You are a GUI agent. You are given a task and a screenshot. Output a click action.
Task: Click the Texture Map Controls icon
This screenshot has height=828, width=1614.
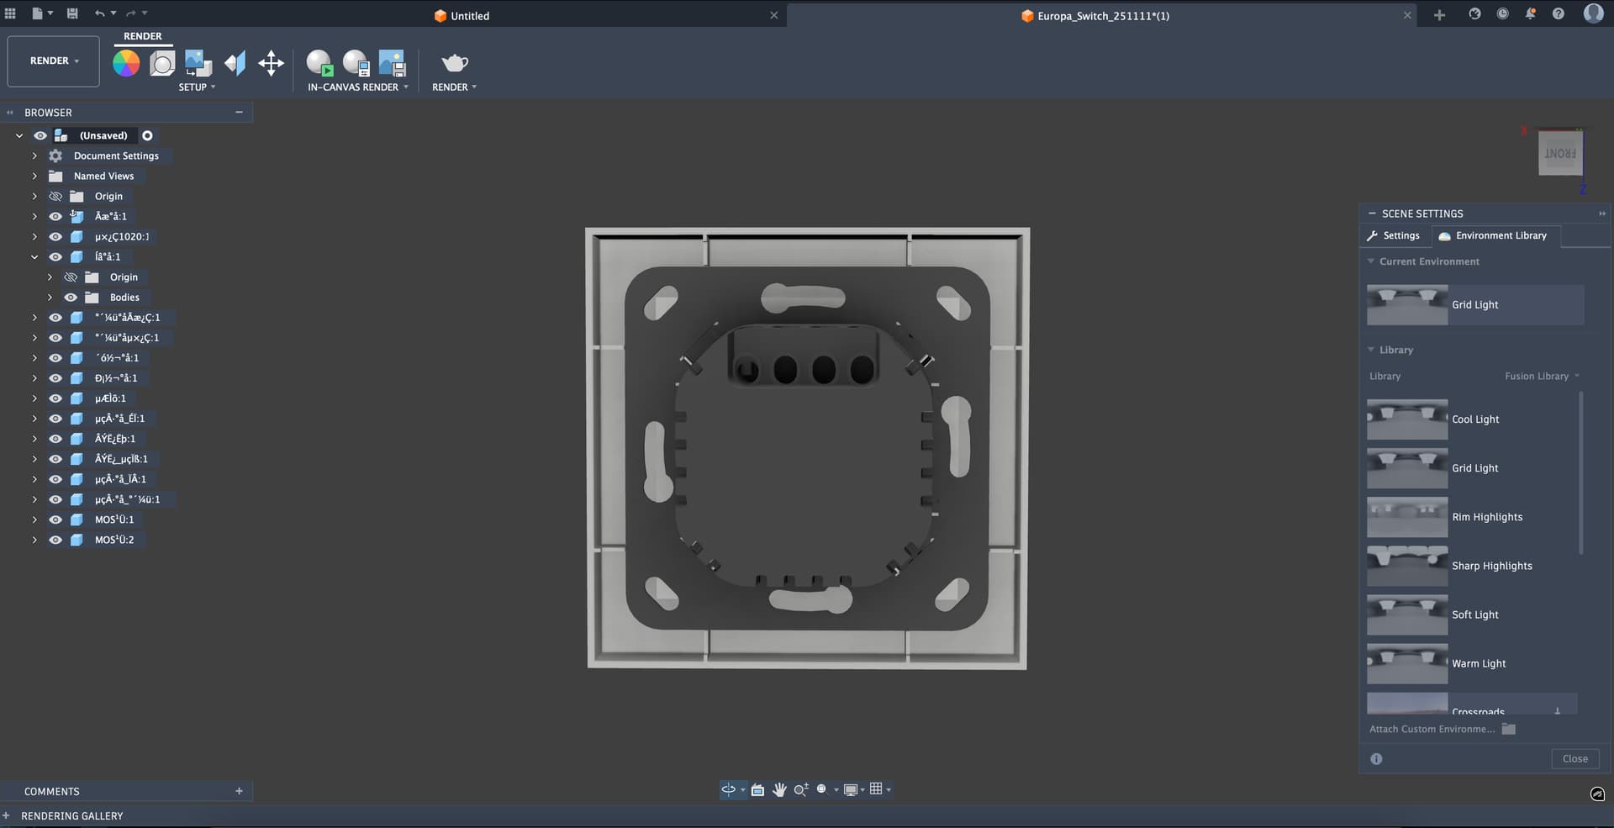click(x=235, y=63)
